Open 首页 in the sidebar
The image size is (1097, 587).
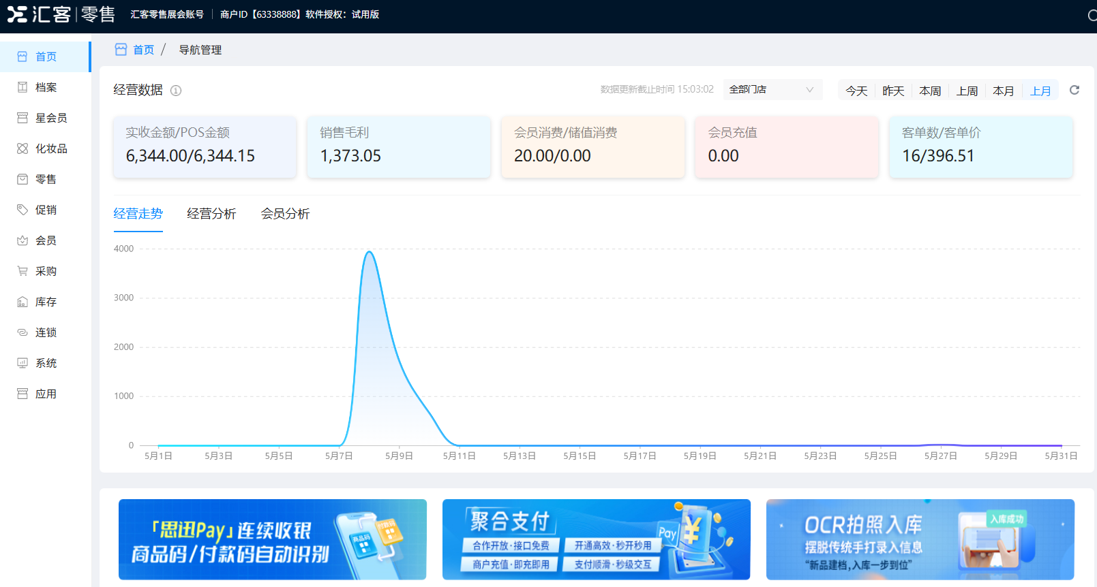coord(45,57)
